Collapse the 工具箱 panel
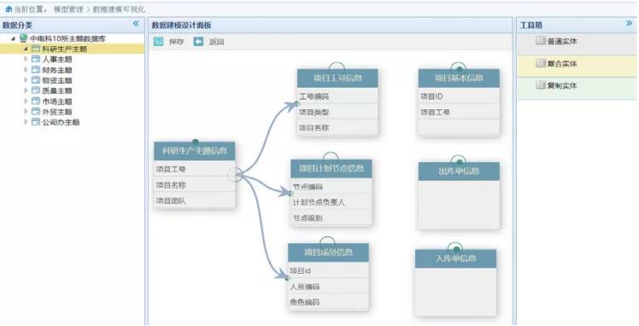639x326 pixels. coord(630,24)
